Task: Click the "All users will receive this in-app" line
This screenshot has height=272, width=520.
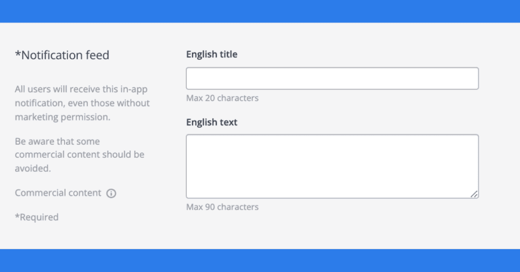Action: click(x=81, y=89)
